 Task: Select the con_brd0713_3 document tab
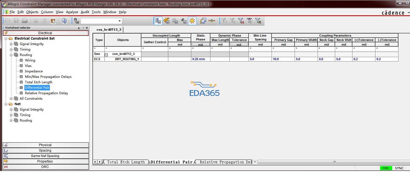(109, 29)
